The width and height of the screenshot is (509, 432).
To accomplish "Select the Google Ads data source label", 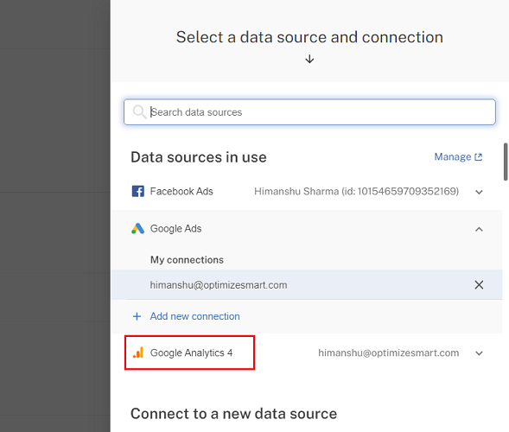I will coord(175,228).
